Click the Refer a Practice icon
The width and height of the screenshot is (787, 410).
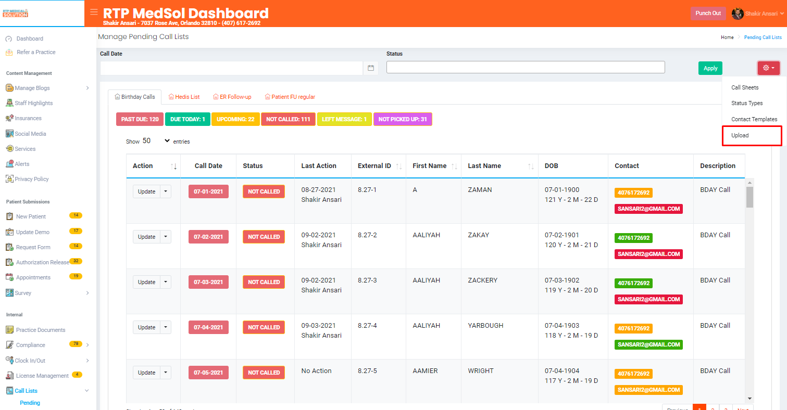[9, 52]
